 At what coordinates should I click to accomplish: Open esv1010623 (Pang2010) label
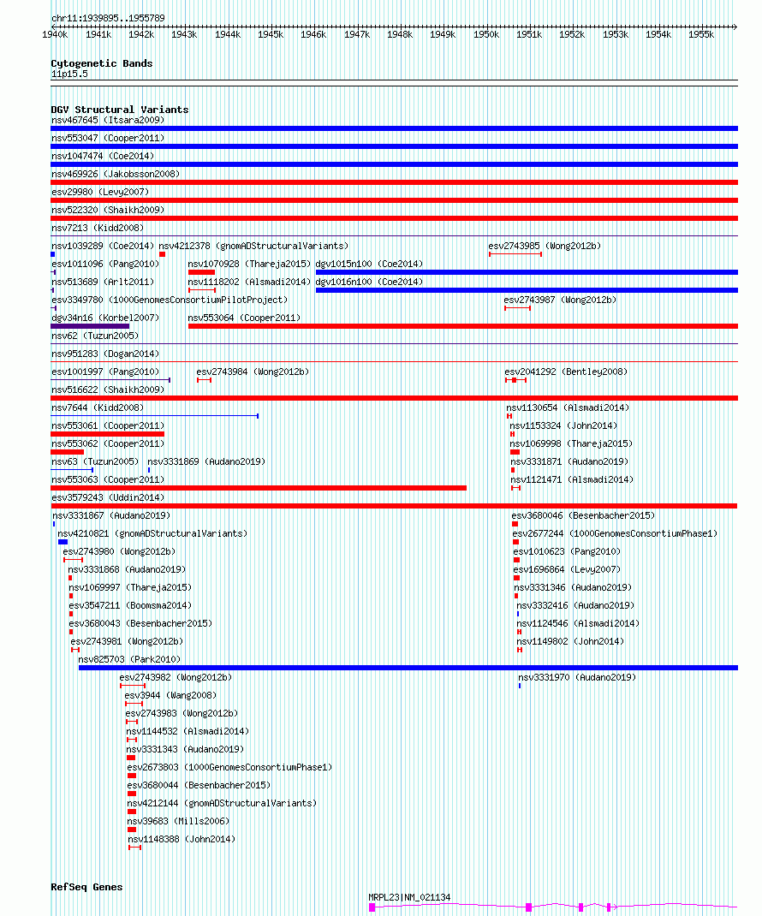(567, 551)
